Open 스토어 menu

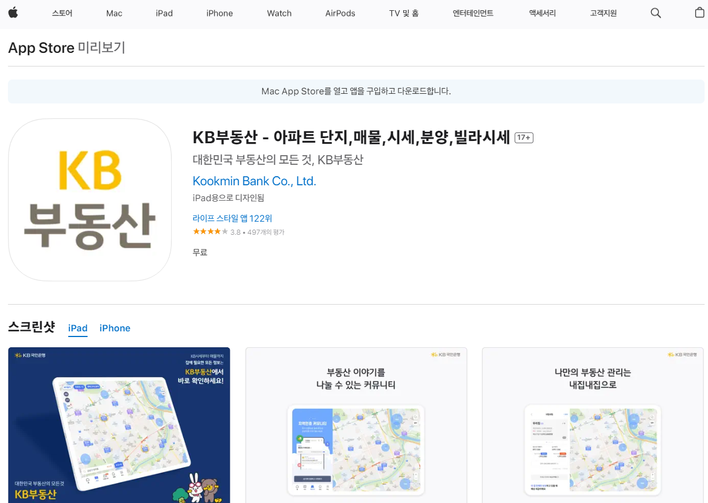[x=62, y=13]
